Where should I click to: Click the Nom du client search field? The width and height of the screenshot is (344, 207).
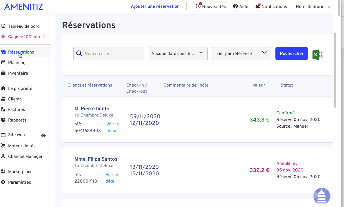coord(109,54)
